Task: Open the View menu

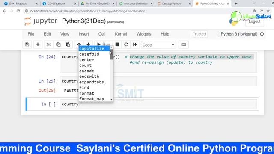Action: click(x=65, y=34)
